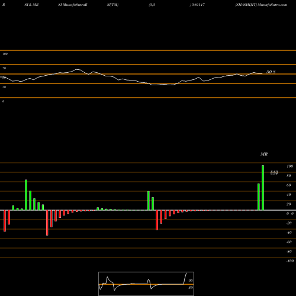Screen dimensions: 296x296
Task: Click the 540147 stock code in the header
Action: point(198,5)
